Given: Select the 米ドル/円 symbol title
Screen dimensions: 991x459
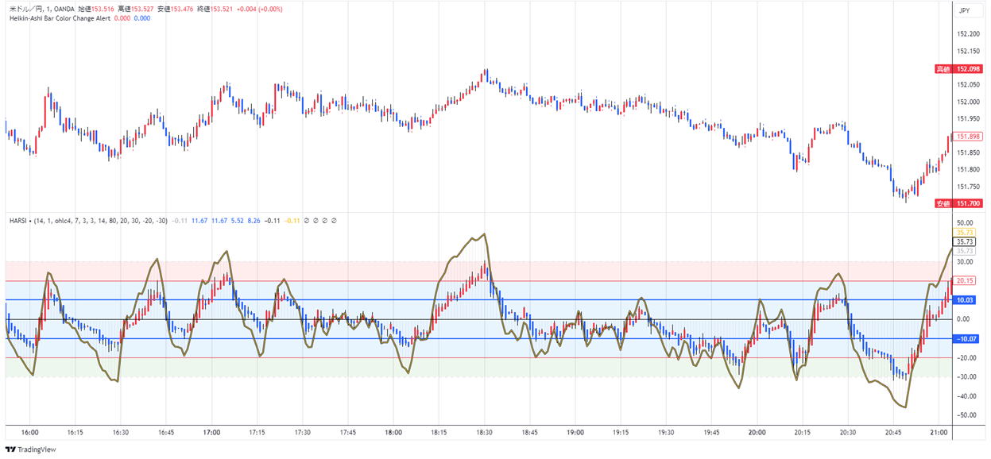Looking at the screenshot, I should point(25,8).
